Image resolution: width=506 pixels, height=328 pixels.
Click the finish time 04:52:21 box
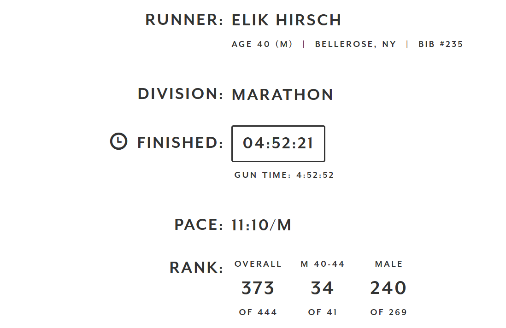tap(278, 144)
